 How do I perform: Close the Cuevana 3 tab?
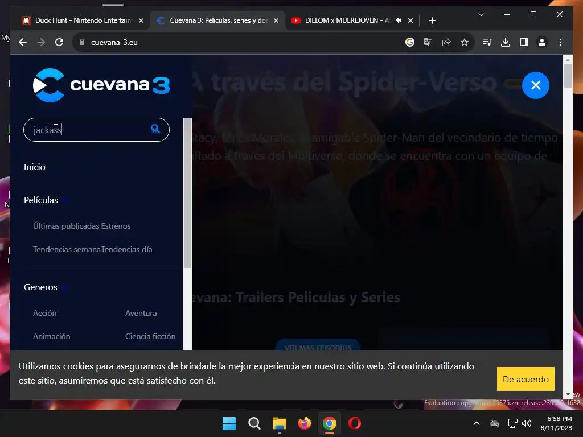[x=276, y=20]
